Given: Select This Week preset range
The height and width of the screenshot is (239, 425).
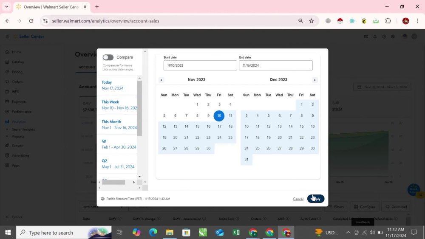Looking at the screenshot, I should pos(116,105).
